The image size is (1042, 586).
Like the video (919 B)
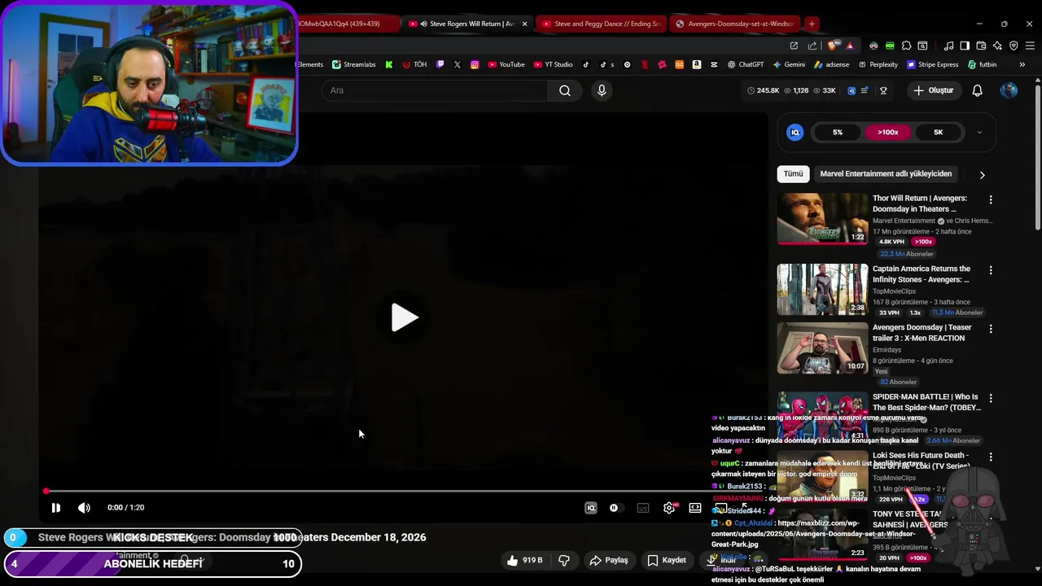point(523,560)
